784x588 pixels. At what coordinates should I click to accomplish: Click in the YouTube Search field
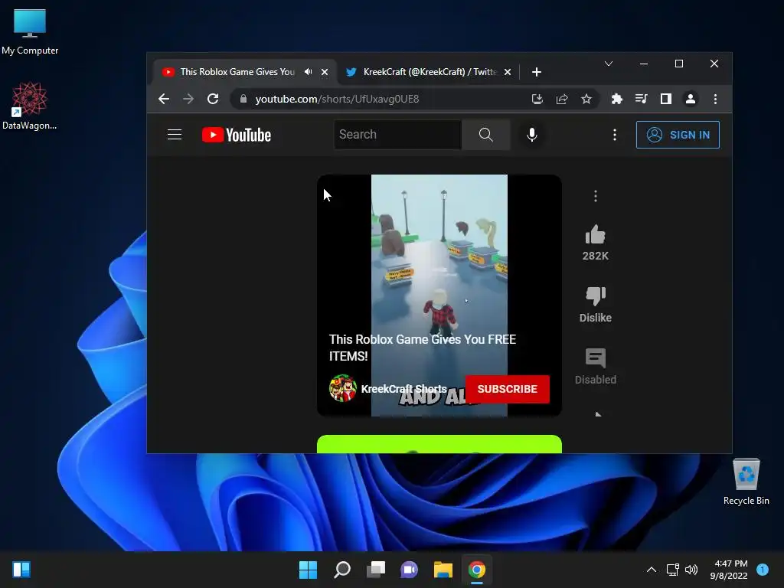point(397,135)
